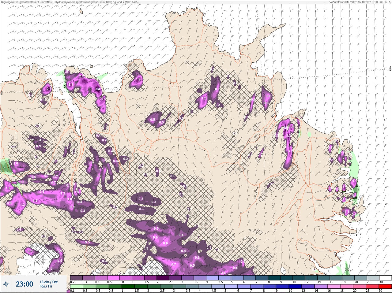
Task: Pick the lavender upper swatch between 4 and 4.5
Action: 213,278
